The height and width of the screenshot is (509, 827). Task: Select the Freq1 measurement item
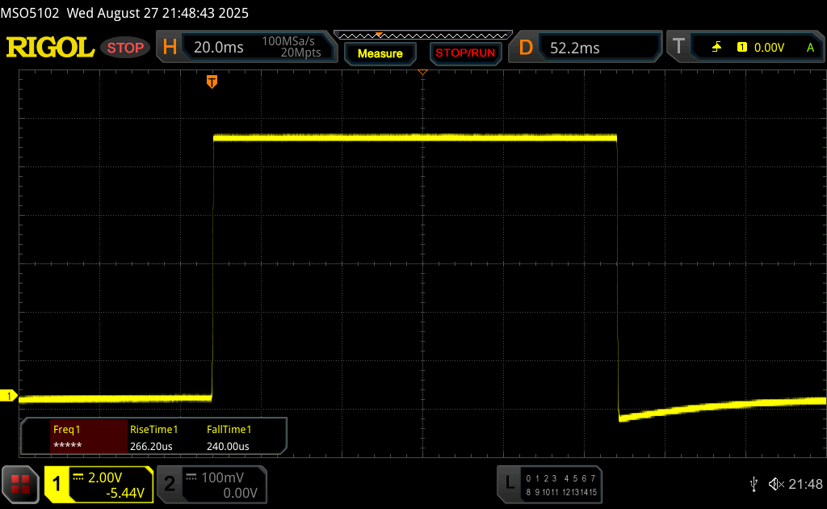pyautogui.click(x=89, y=437)
